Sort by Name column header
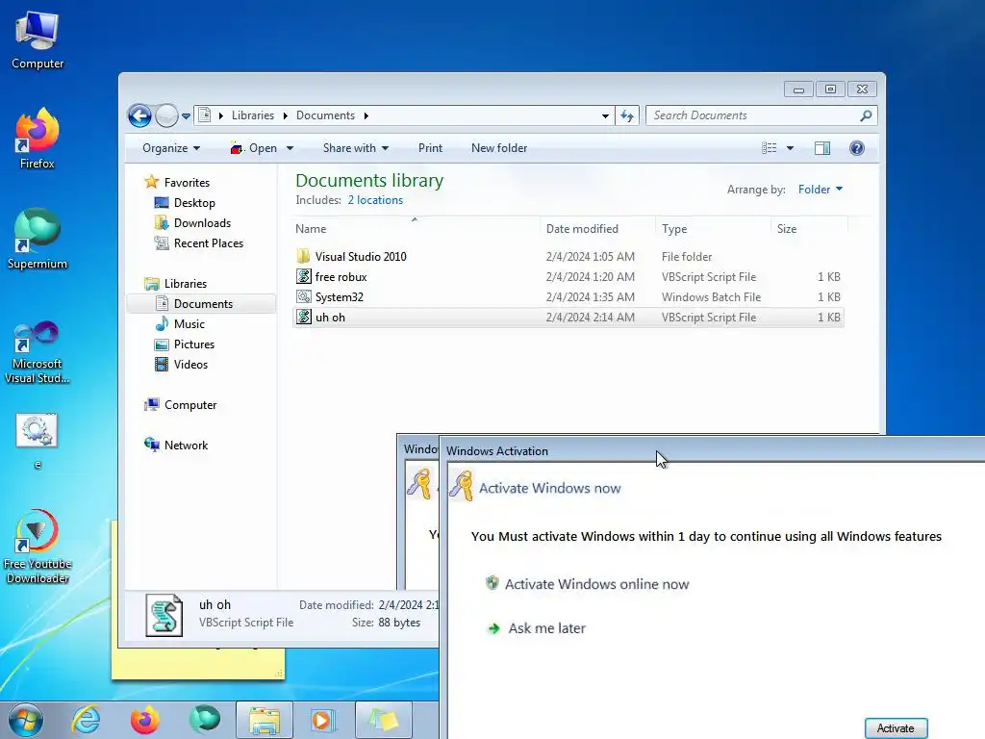Image resolution: width=985 pixels, height=739 pixels. (416, 229)
